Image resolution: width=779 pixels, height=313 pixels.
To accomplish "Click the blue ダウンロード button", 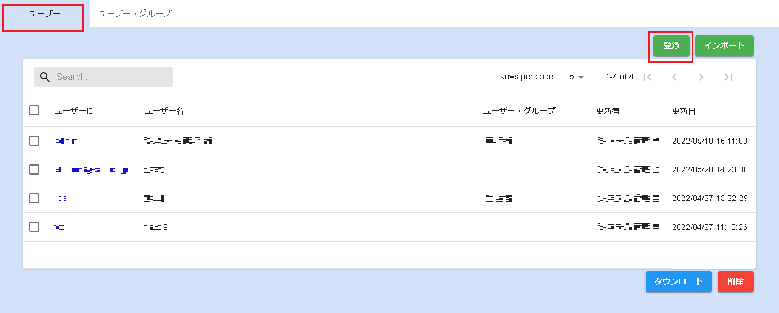I will [x=678, y=281].
